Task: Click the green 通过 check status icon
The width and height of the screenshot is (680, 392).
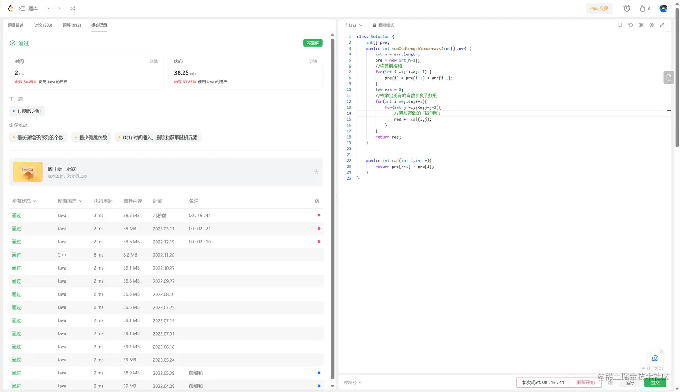Action: click(x=13, y=43)
